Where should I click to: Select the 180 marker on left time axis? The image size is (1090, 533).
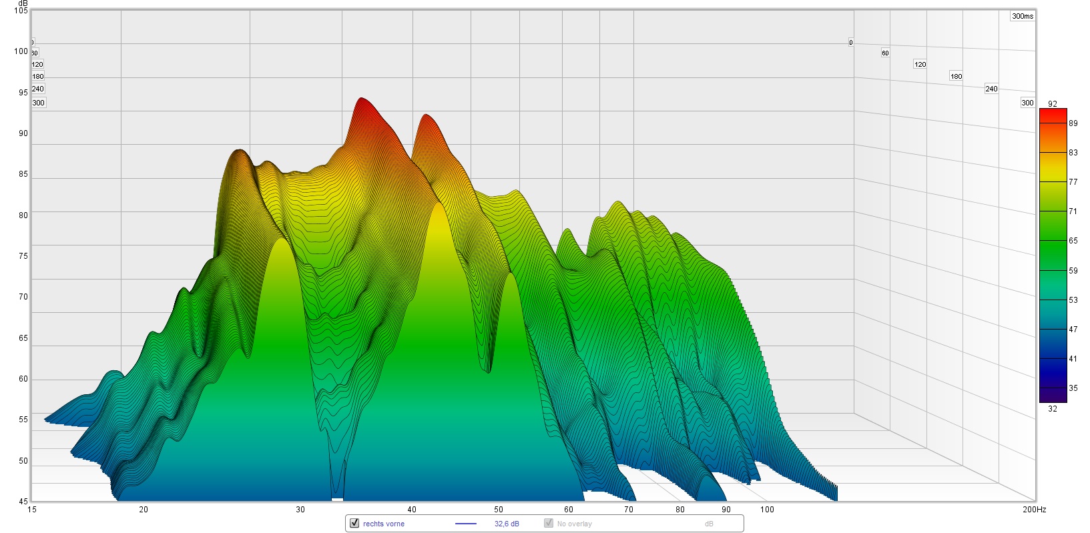[x=38, y=77]
